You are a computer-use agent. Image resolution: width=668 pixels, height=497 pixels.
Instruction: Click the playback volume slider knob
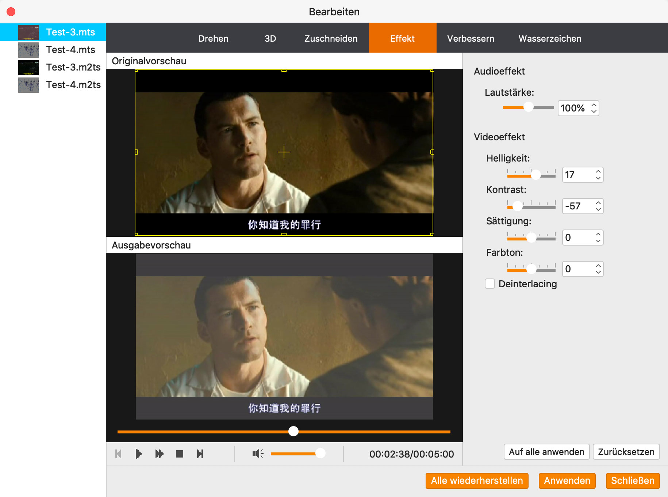click(320, 454)
